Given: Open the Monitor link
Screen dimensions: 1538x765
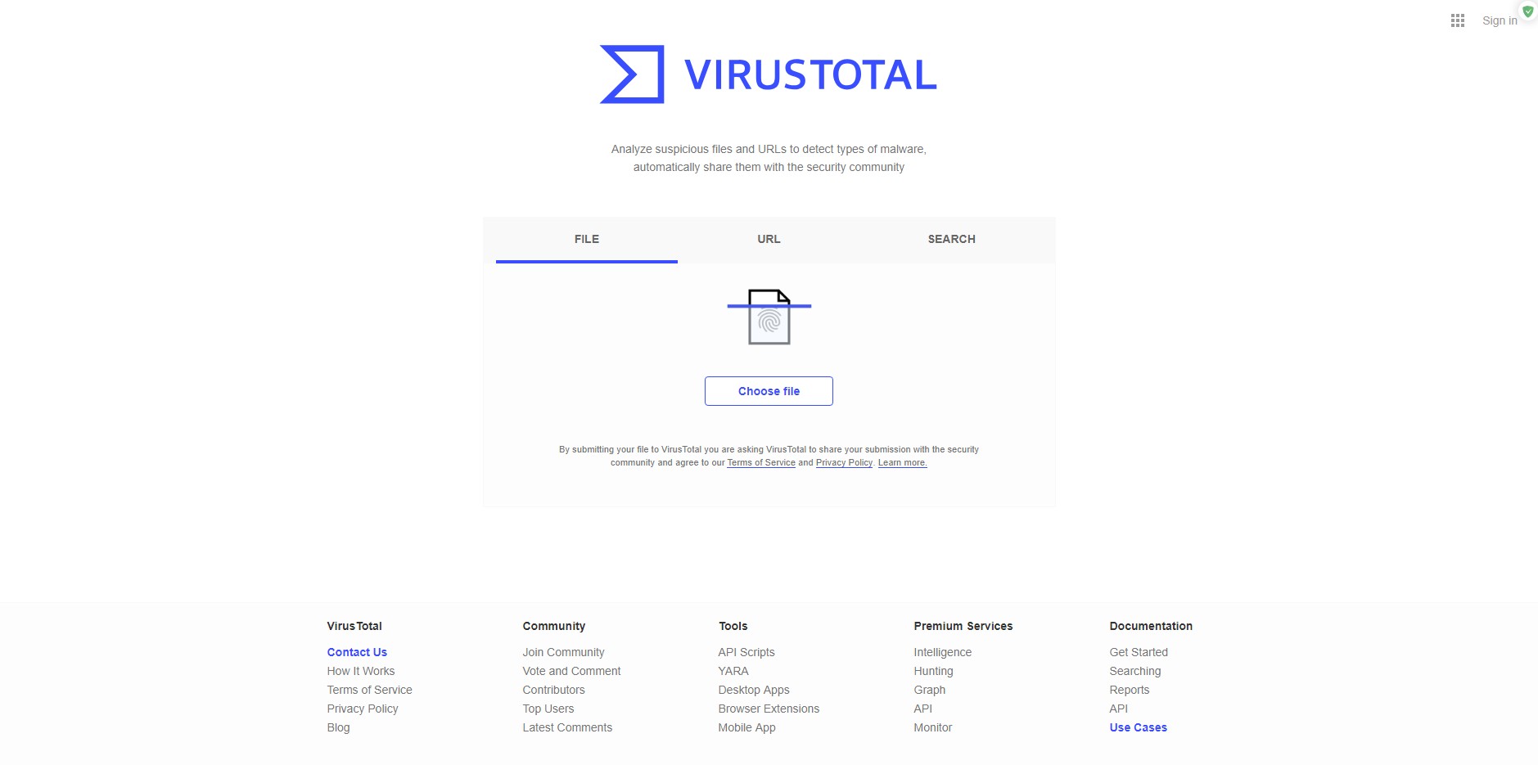Looking at the screenshot, I should click(933, 727).
